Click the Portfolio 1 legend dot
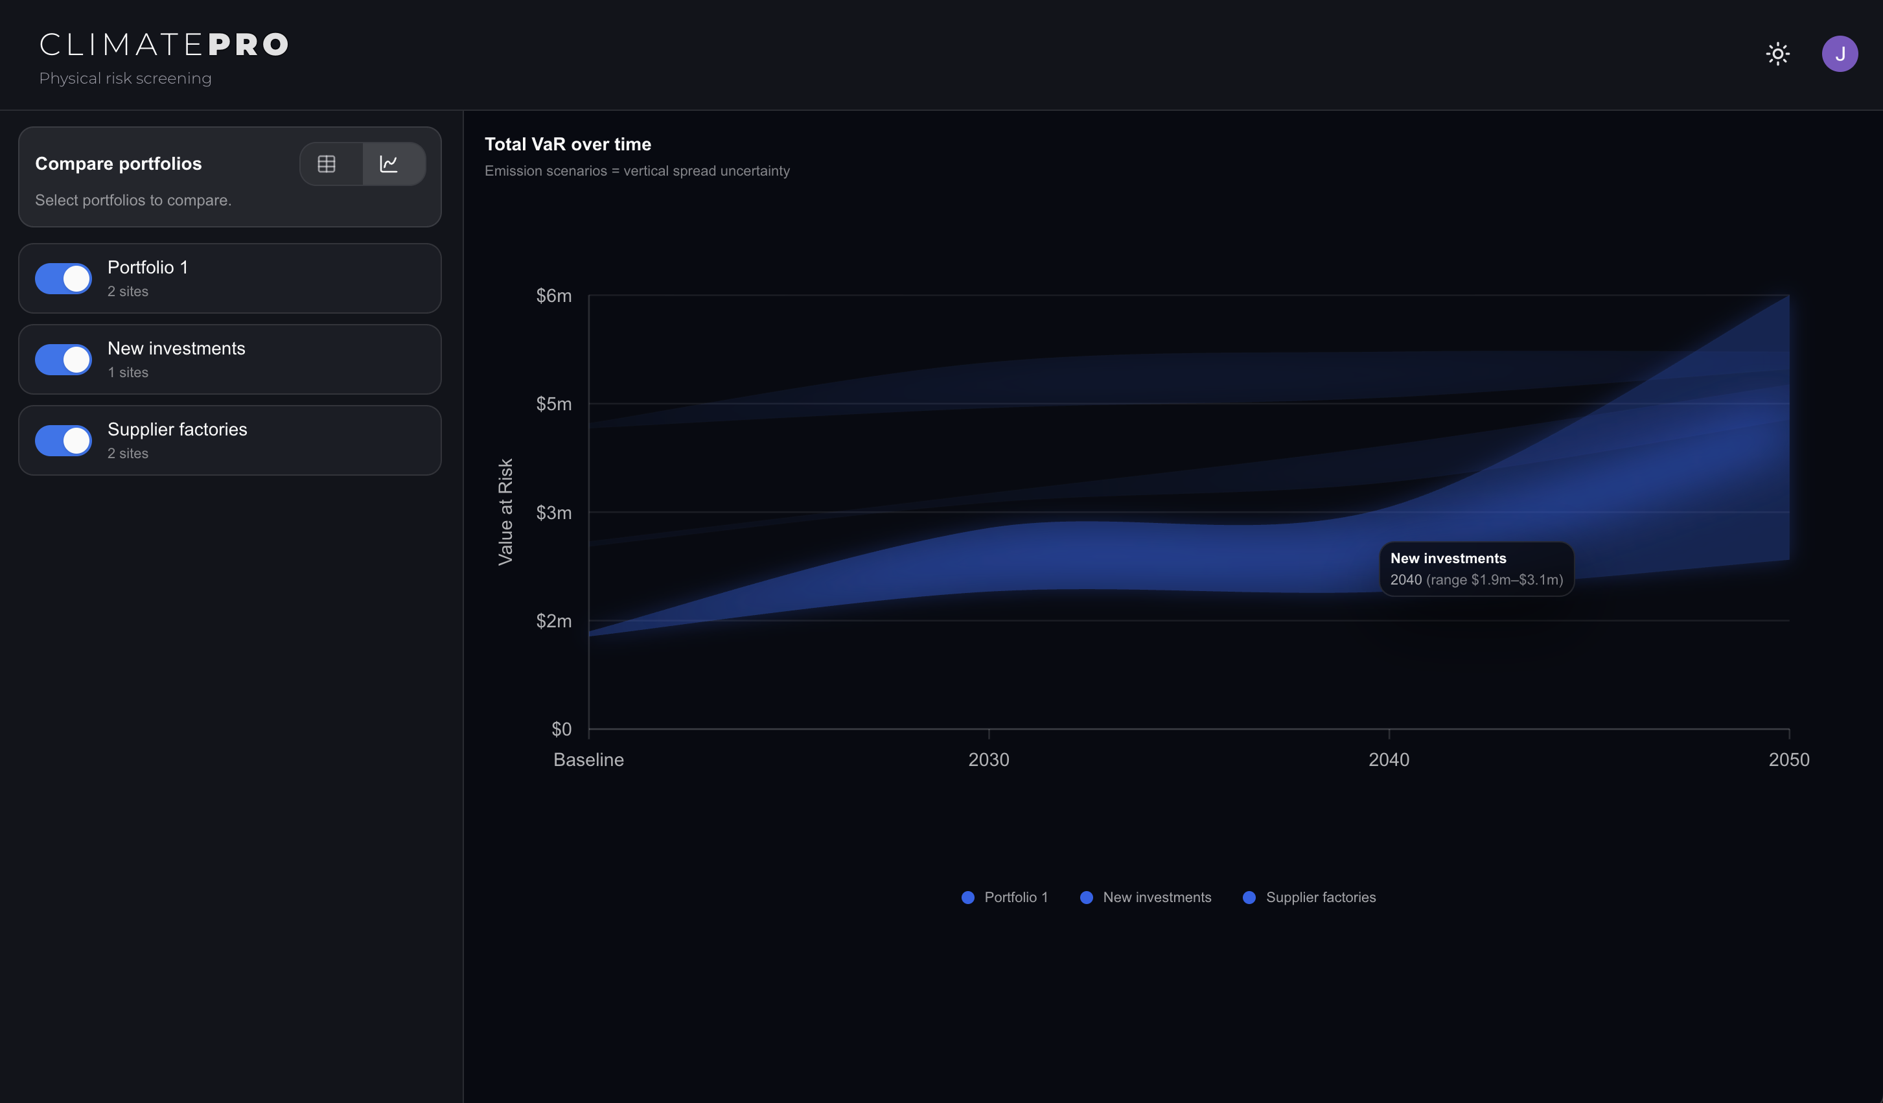Screen dimensions: 1883x1103 coord(967,898)
